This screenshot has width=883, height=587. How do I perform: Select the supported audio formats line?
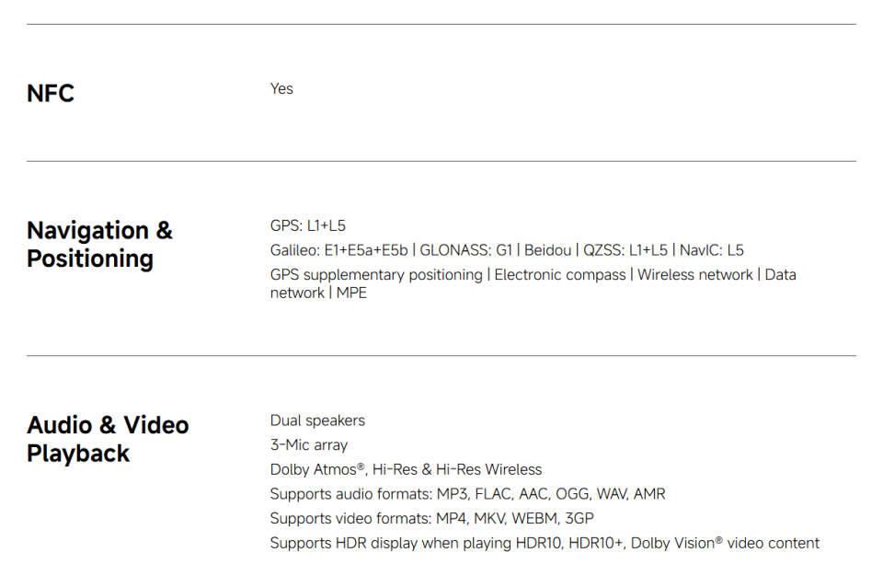point(467,494)
